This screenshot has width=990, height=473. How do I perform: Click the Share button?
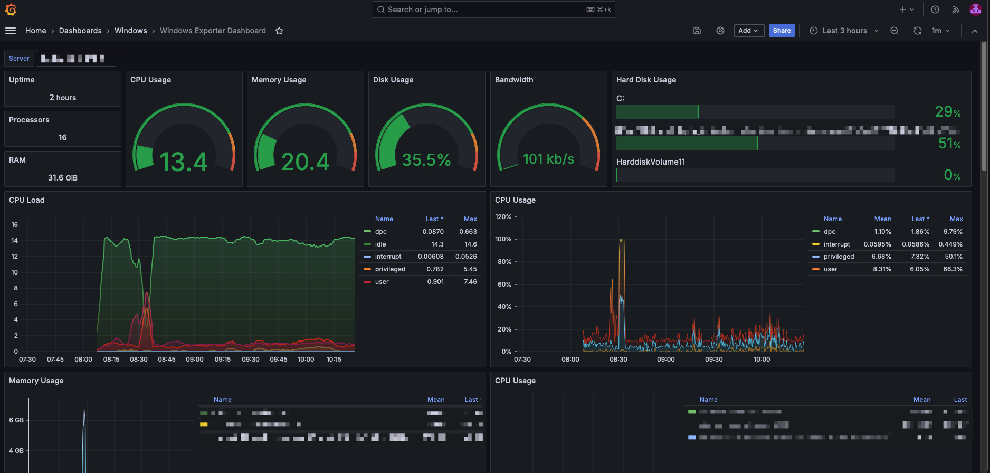coord(782,31)
